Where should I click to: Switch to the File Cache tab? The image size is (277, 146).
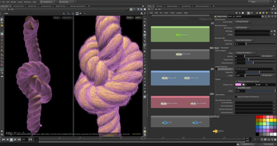tap(224, 48)
